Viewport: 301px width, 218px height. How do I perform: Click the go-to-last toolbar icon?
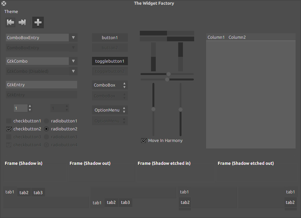(x=22, y=22)
